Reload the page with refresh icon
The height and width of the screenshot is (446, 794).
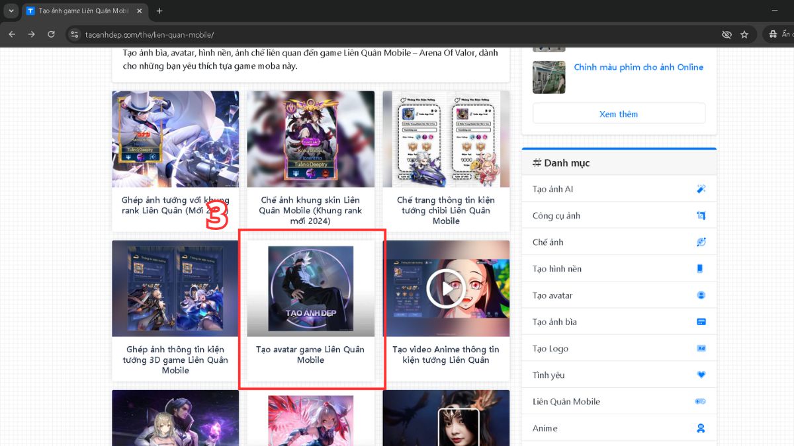[51, 34]
